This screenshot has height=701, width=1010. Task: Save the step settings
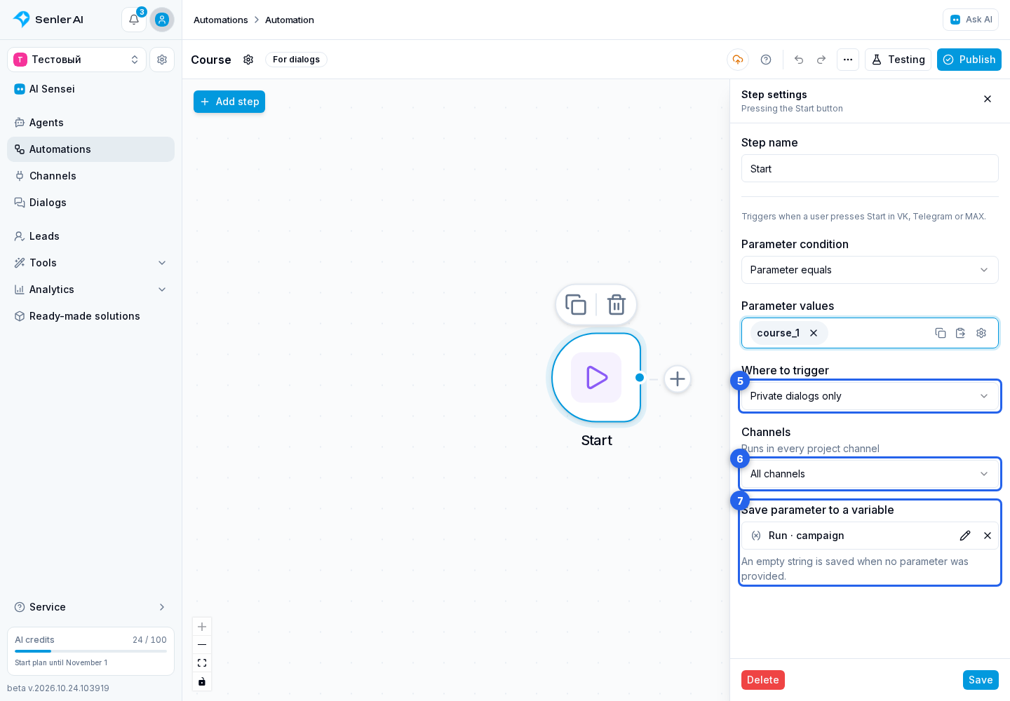click(x=981, y=680)
